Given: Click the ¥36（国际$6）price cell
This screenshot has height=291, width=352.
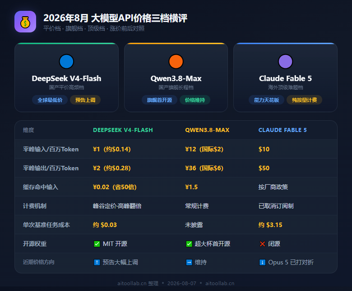Looking at the screenshot, I should [204, 168].
